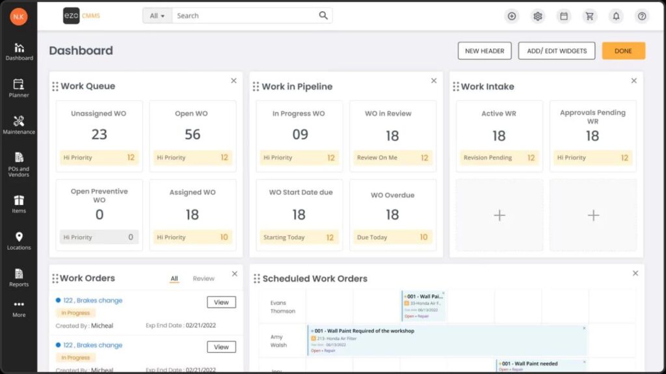This screenshot has width=666, height=374.
Task: Select the All tab in Work Orders
Action: click(x=174, y=278)
